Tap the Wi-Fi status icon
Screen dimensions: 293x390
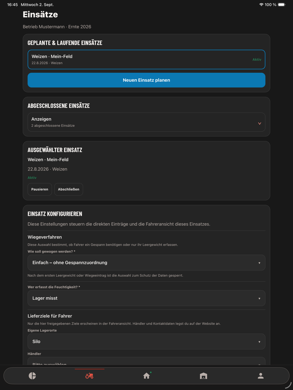pyautogui.click(x=261, y=5)
